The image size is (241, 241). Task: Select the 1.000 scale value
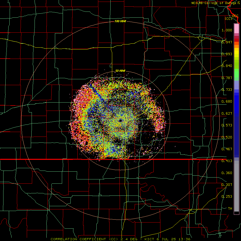pos(227,30)
